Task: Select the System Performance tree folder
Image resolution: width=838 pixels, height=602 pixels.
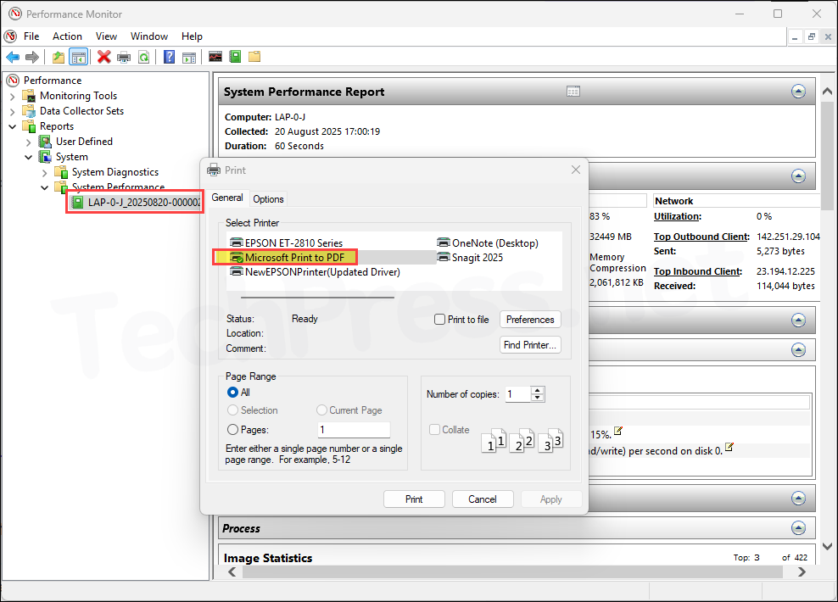Action: pyautogui.click(x=118, y=187)
